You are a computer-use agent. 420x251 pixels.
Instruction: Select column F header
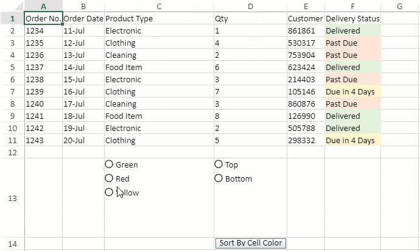click(x=353, y=6)
